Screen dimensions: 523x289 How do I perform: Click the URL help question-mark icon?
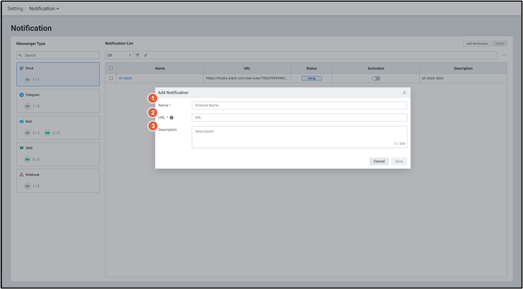point(171,118)
